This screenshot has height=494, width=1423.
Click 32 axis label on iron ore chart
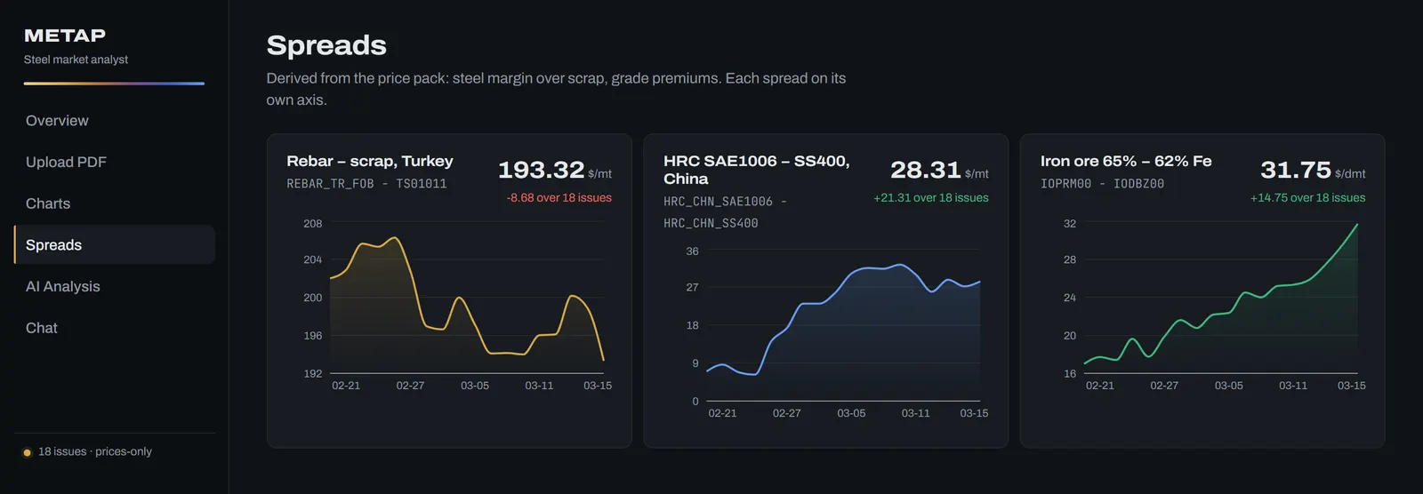click(x=1070, y=224)
